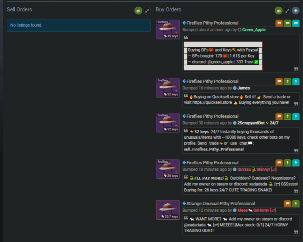Report 2ScrapyardBot listing with flag icon

279,116
